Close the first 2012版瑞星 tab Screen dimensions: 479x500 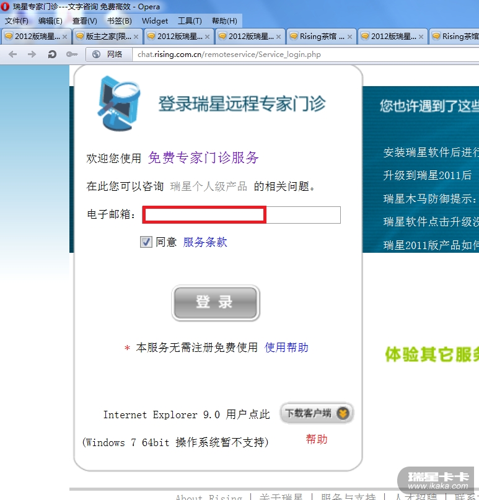64,37
